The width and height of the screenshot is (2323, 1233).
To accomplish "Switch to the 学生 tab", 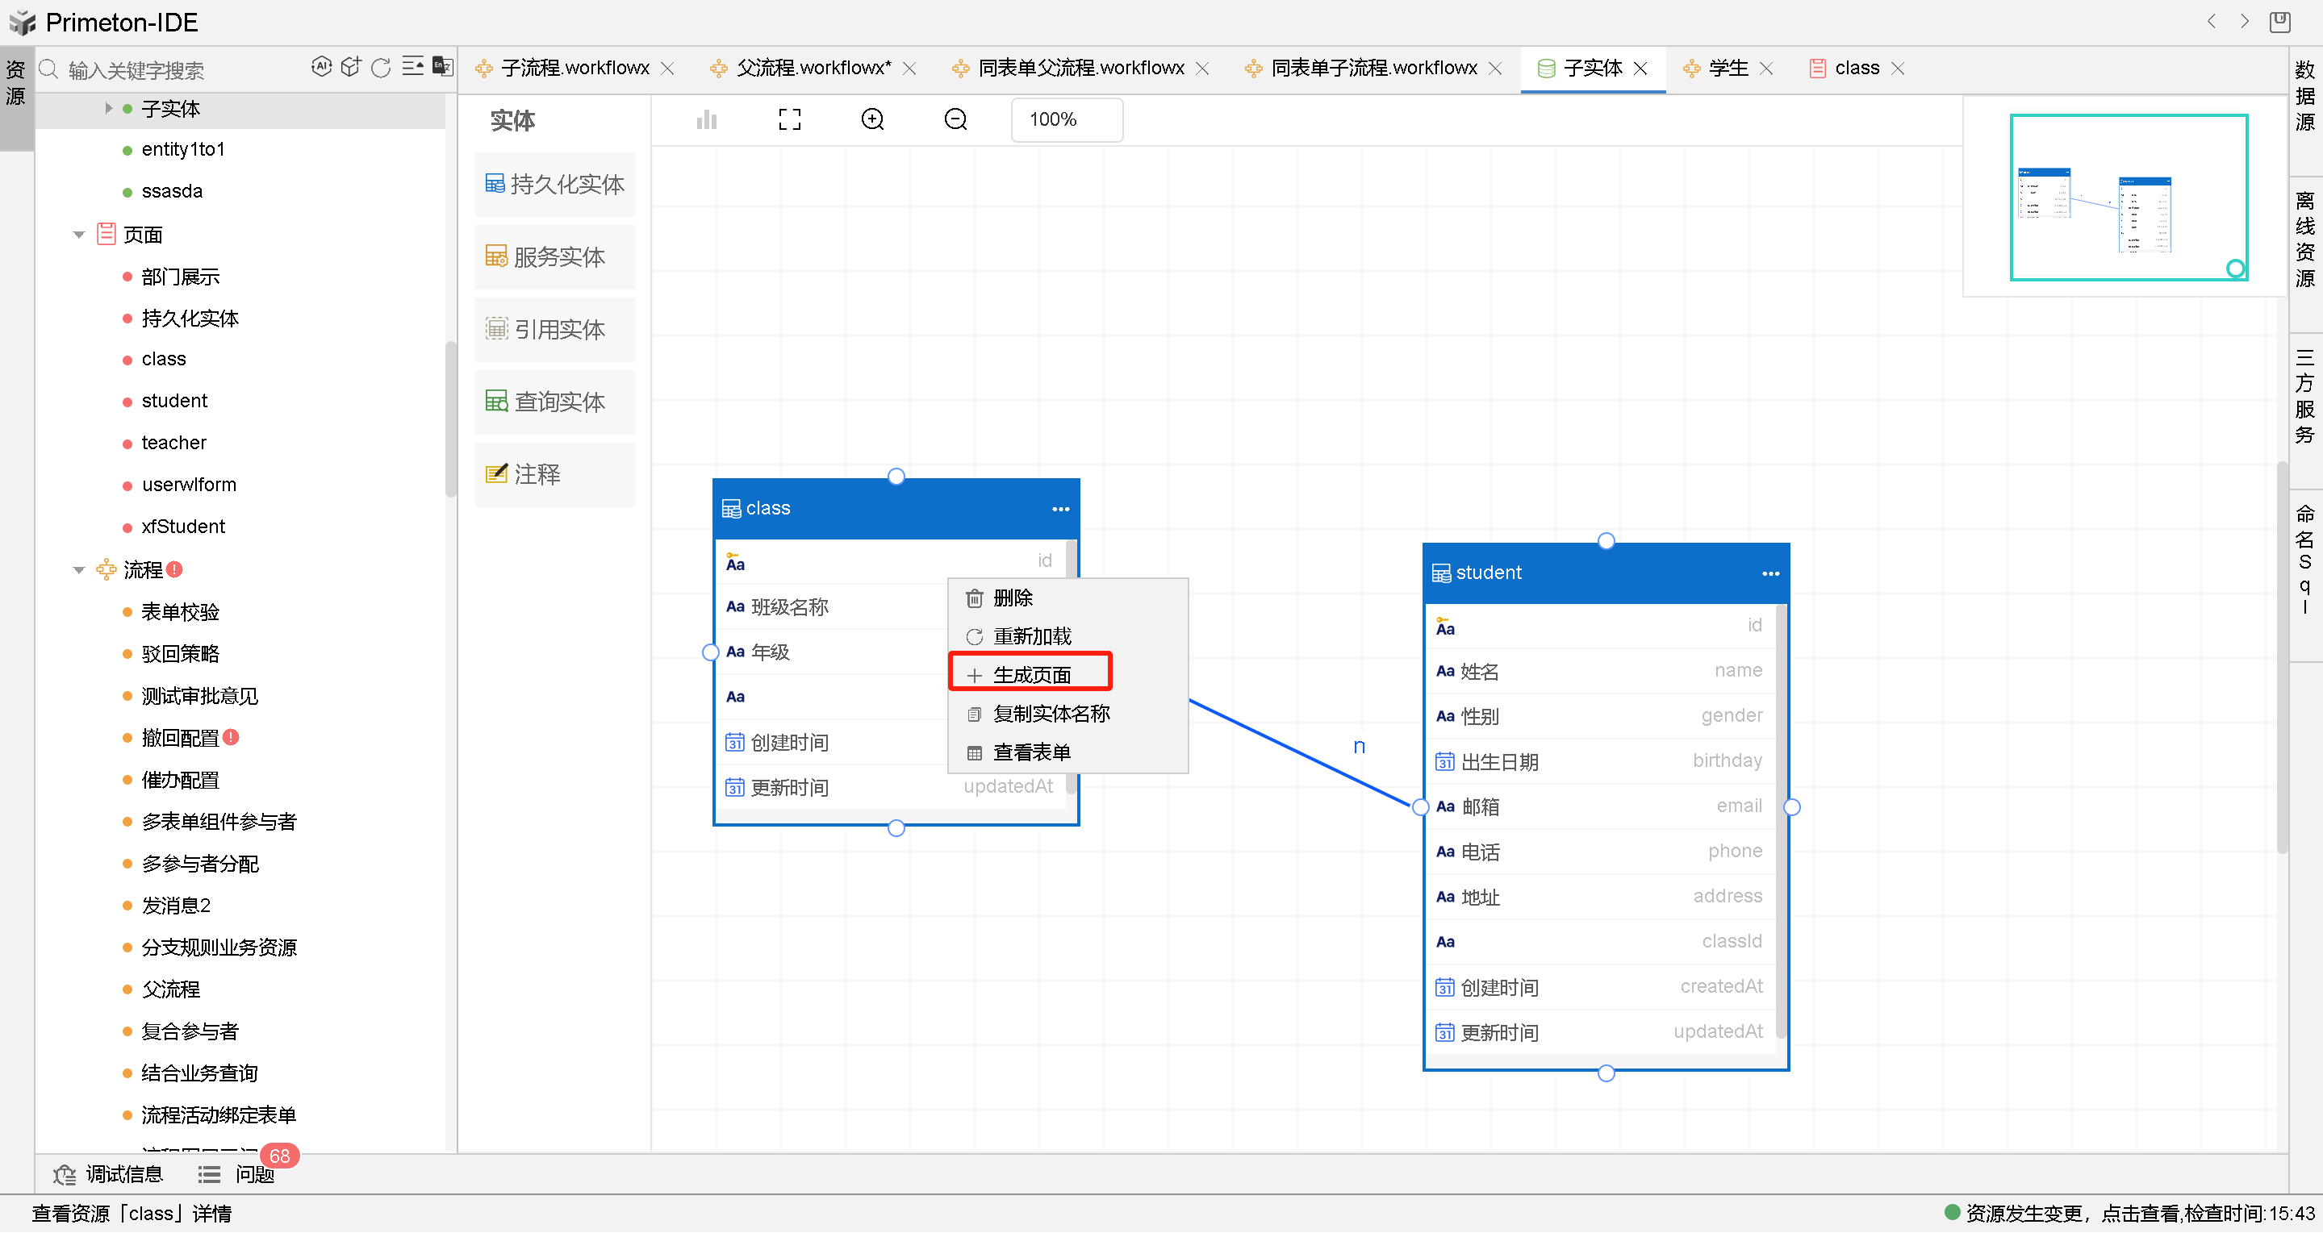I will point(1727,69).
